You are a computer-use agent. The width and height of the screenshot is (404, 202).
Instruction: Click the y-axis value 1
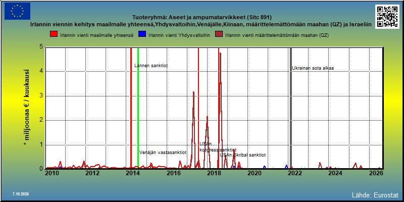click(x=41, y=144)
